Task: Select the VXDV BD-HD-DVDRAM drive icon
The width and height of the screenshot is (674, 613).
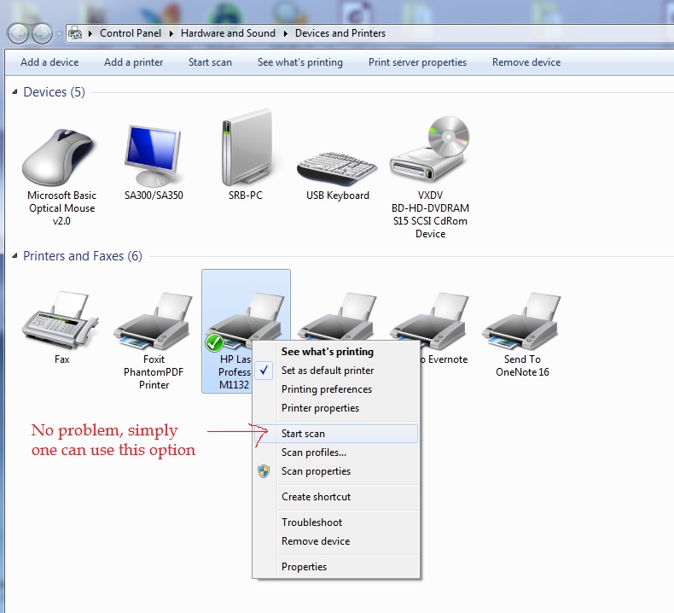Action: [x=430, y=149]
